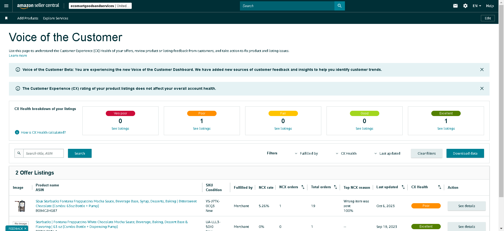Click the ASIN B094C2HG87 text
The width and height of the screenshot is (504, 231).
46,211
